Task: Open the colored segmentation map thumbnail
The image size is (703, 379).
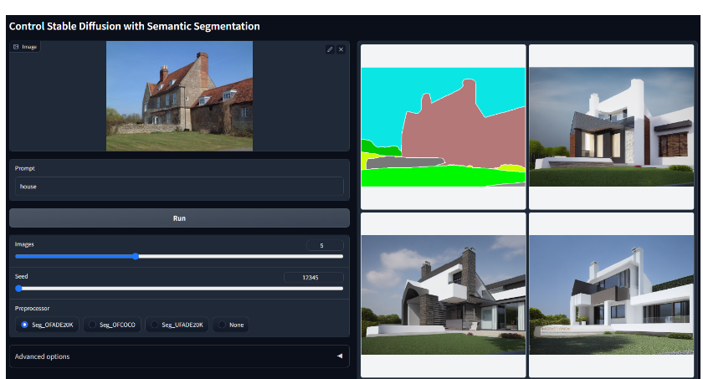Action: 443,127
